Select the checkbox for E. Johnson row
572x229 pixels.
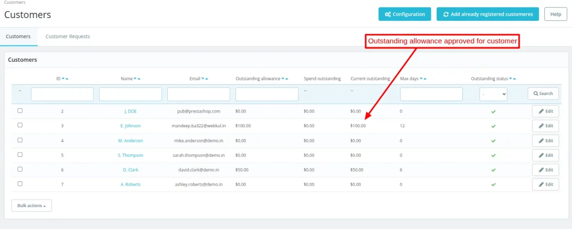tap(20, 125)
